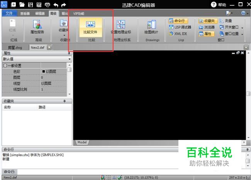The width and height of the screenshot is (251, 180).
Task: Open the 窗口位置 dropdown arrow
Action: tap(242, 34)
